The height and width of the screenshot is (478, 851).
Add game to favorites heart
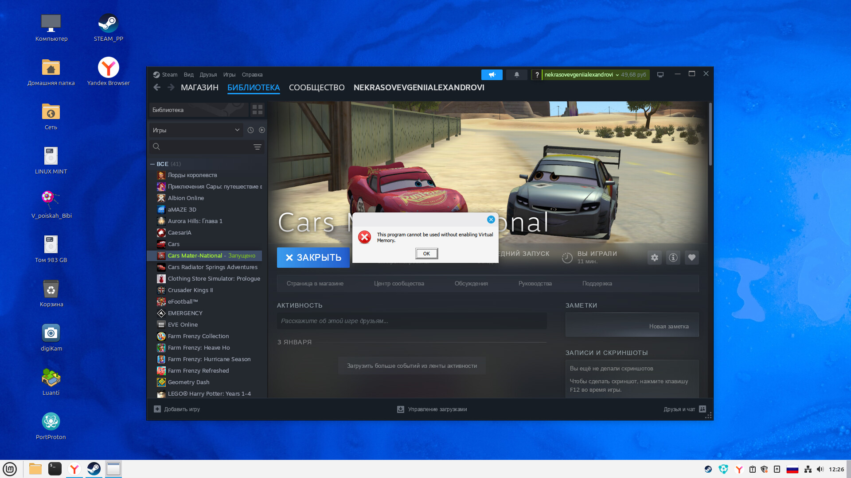pyautogui.click(x=691, y=258)
